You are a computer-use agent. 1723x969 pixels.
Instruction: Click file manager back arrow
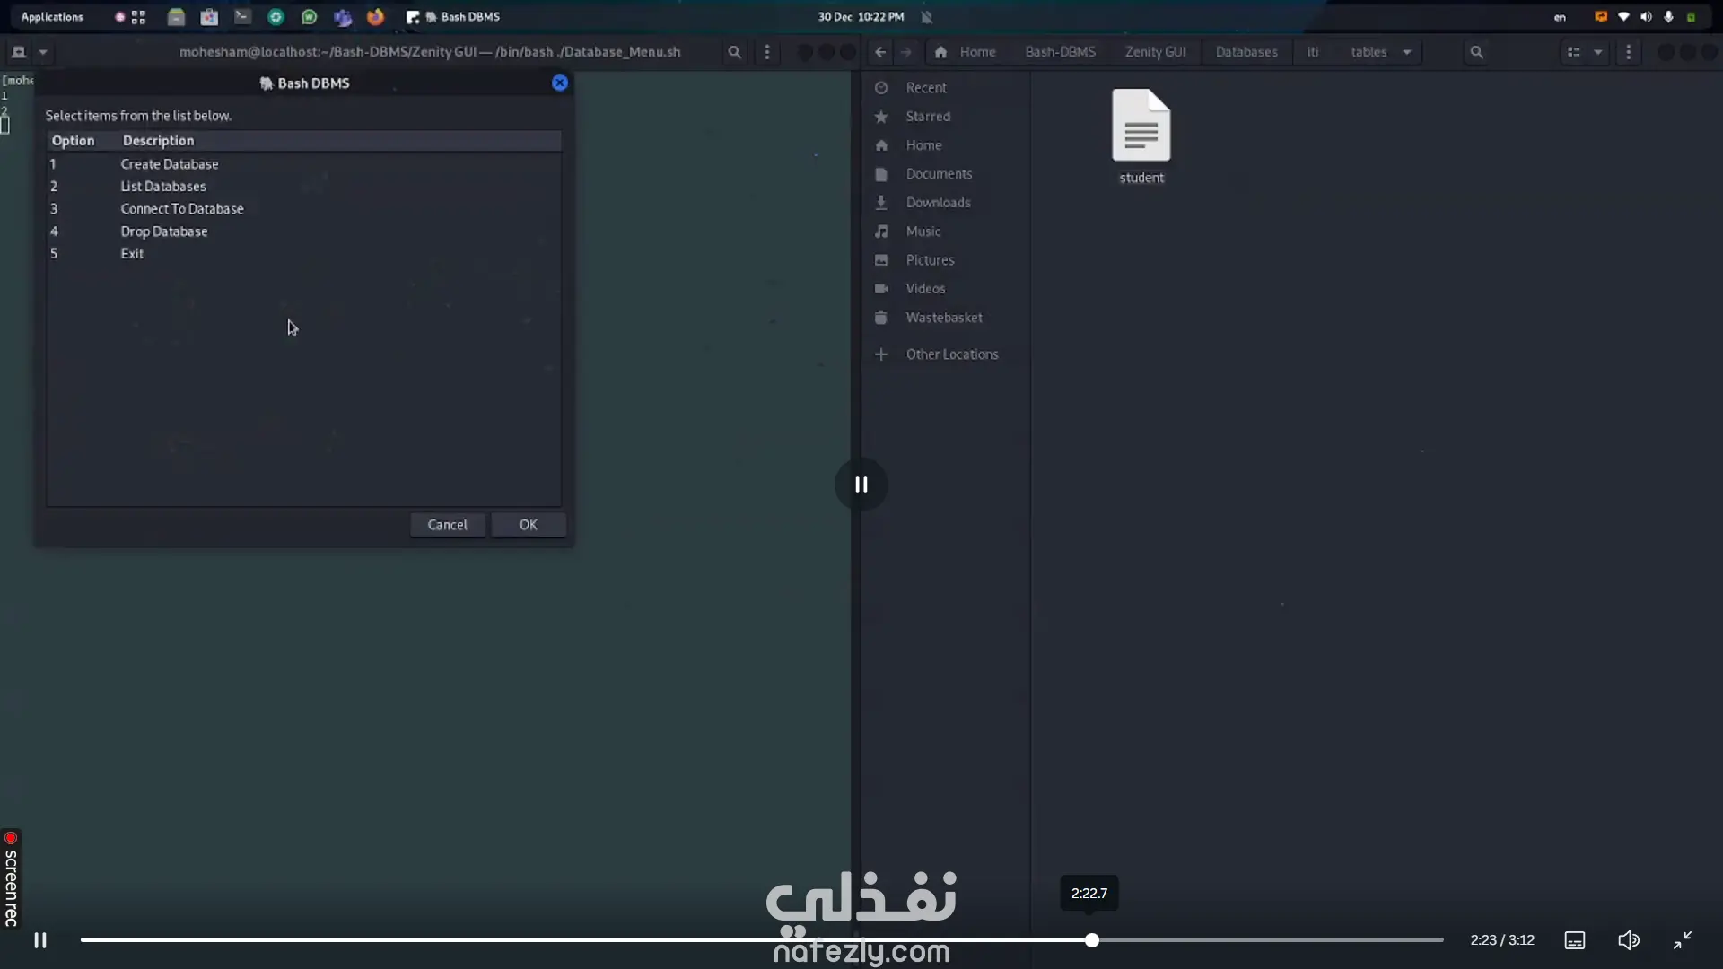880,52
